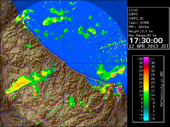Click the >38 legend value
170x127 pixels.
pos(140,59)
